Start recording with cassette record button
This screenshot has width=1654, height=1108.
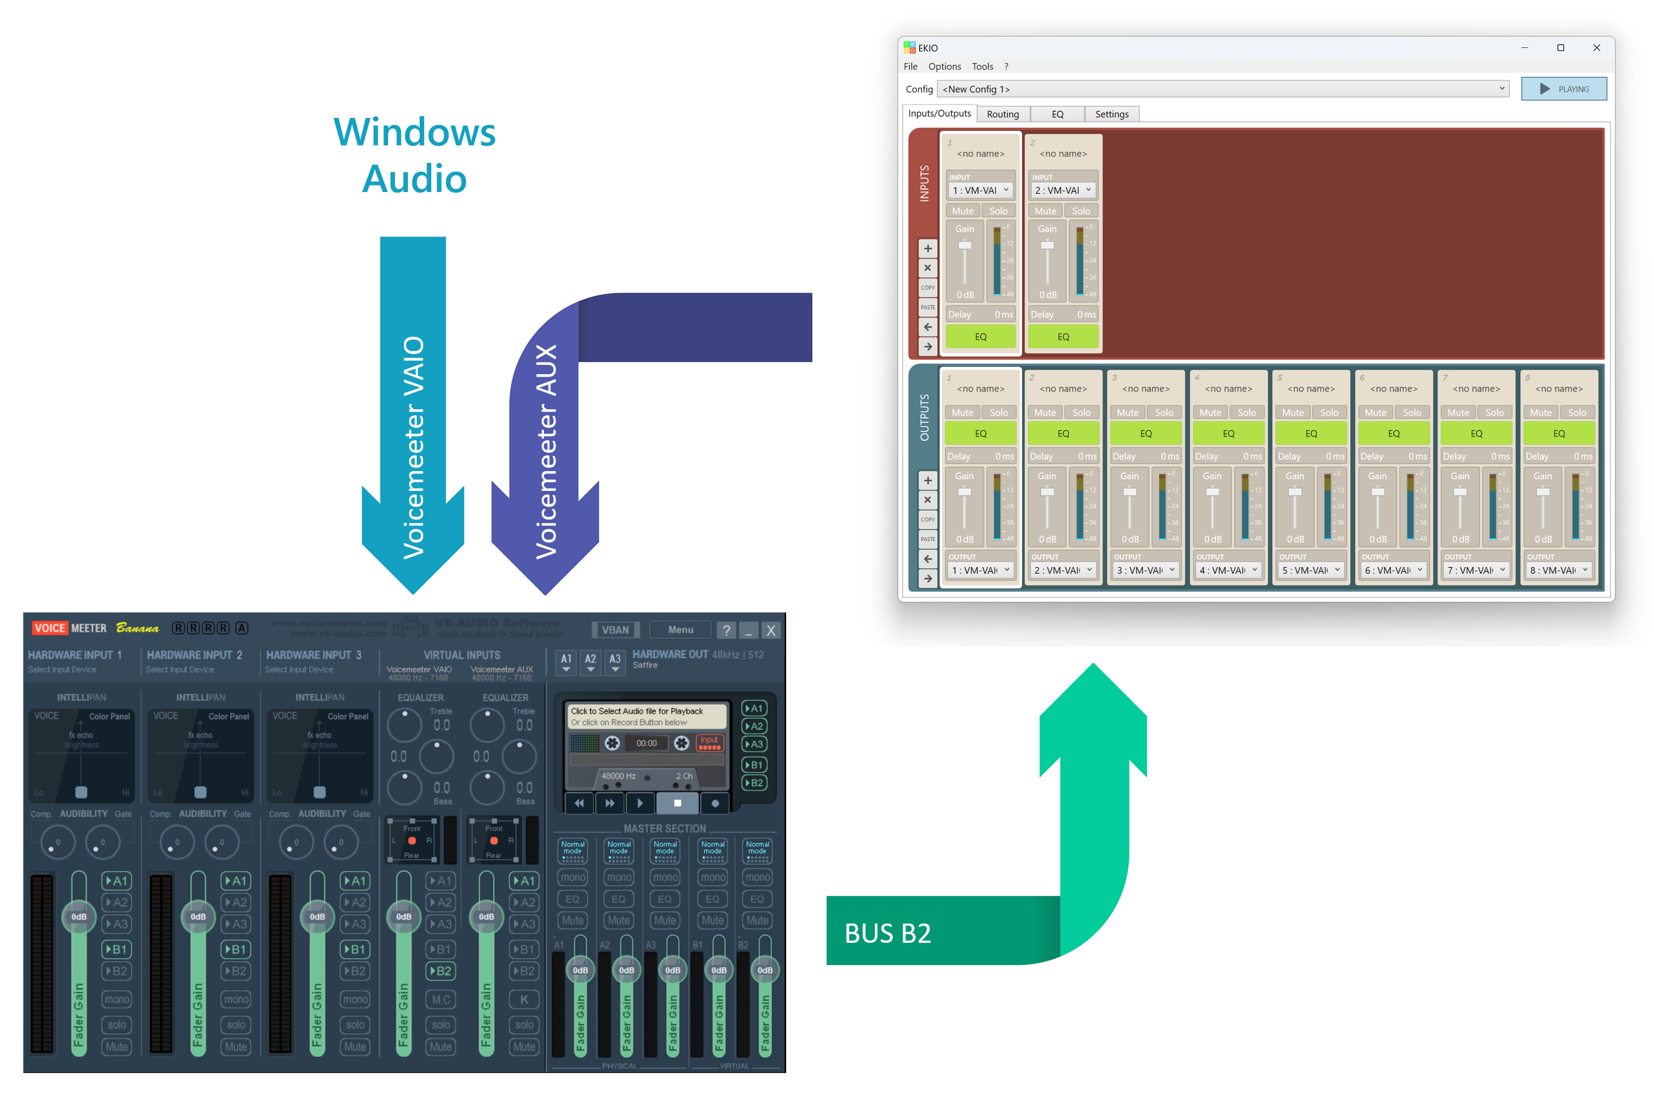[715, 803]
